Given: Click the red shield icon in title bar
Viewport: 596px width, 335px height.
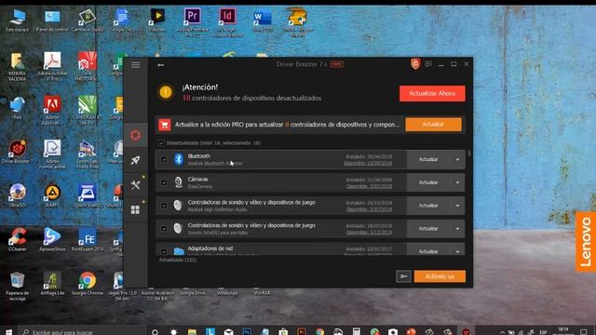Looking at the screenshot, I should (x=415, y=63).
